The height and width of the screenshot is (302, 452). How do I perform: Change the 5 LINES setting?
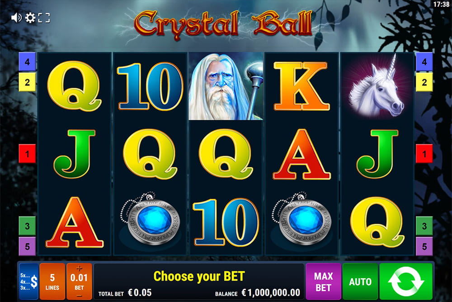click(x=52, y=282)
